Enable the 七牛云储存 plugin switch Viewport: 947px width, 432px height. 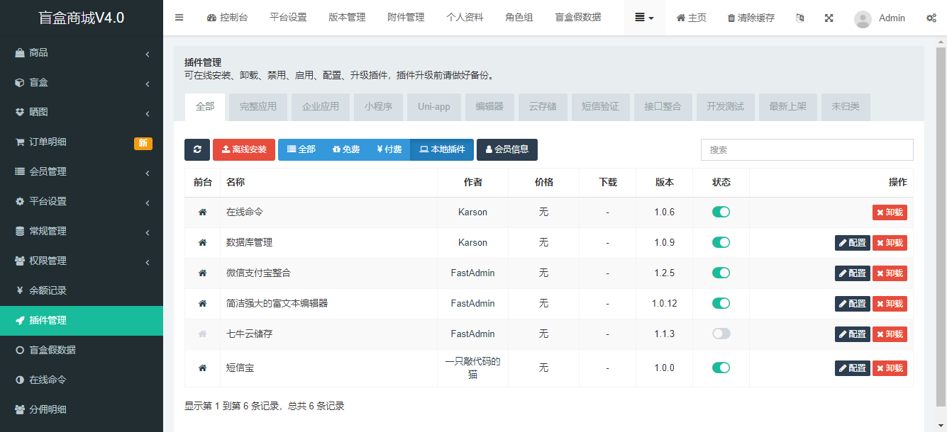(721, 334)
